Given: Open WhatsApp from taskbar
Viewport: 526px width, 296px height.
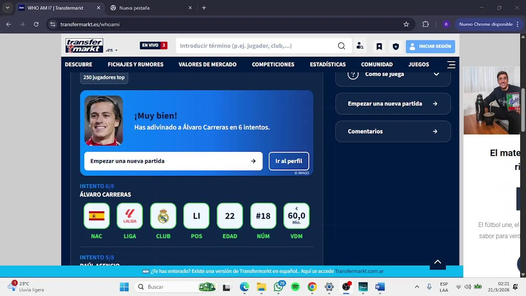Looking at the screenshot, I should [x=279, y=287].
